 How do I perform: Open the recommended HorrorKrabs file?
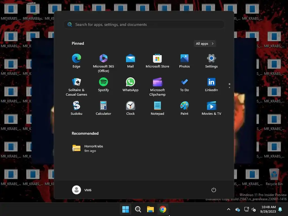88,148
